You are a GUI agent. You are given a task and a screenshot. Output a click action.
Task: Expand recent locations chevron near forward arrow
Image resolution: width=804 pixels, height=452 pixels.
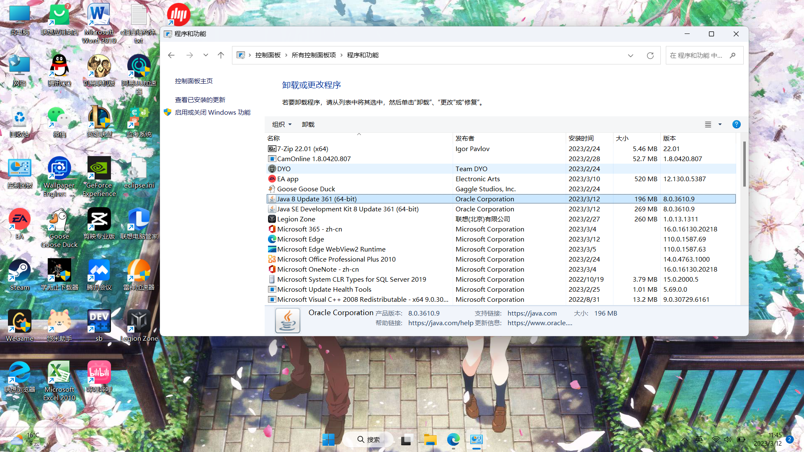click(206, 55)
